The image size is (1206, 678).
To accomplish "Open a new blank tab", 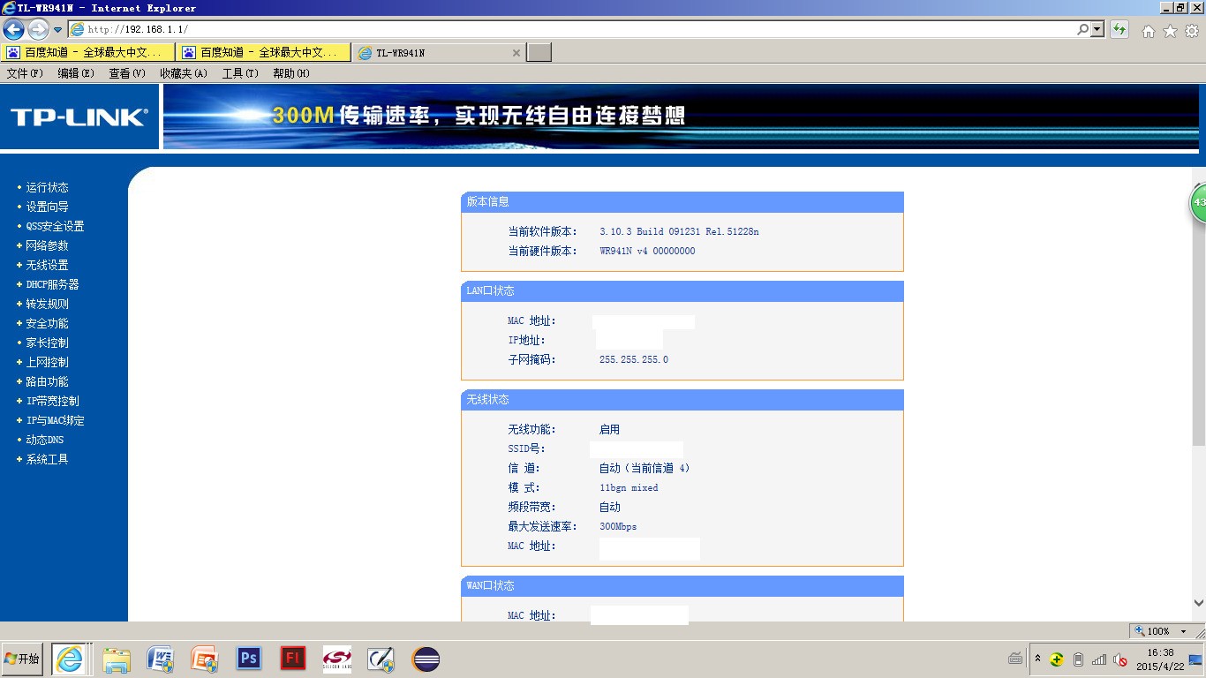I will 539,53.
